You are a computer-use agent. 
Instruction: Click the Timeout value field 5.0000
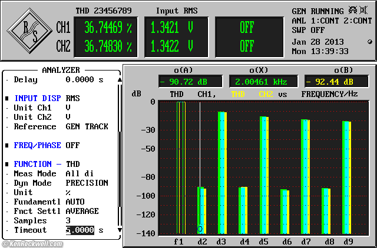tap(80, 230)
